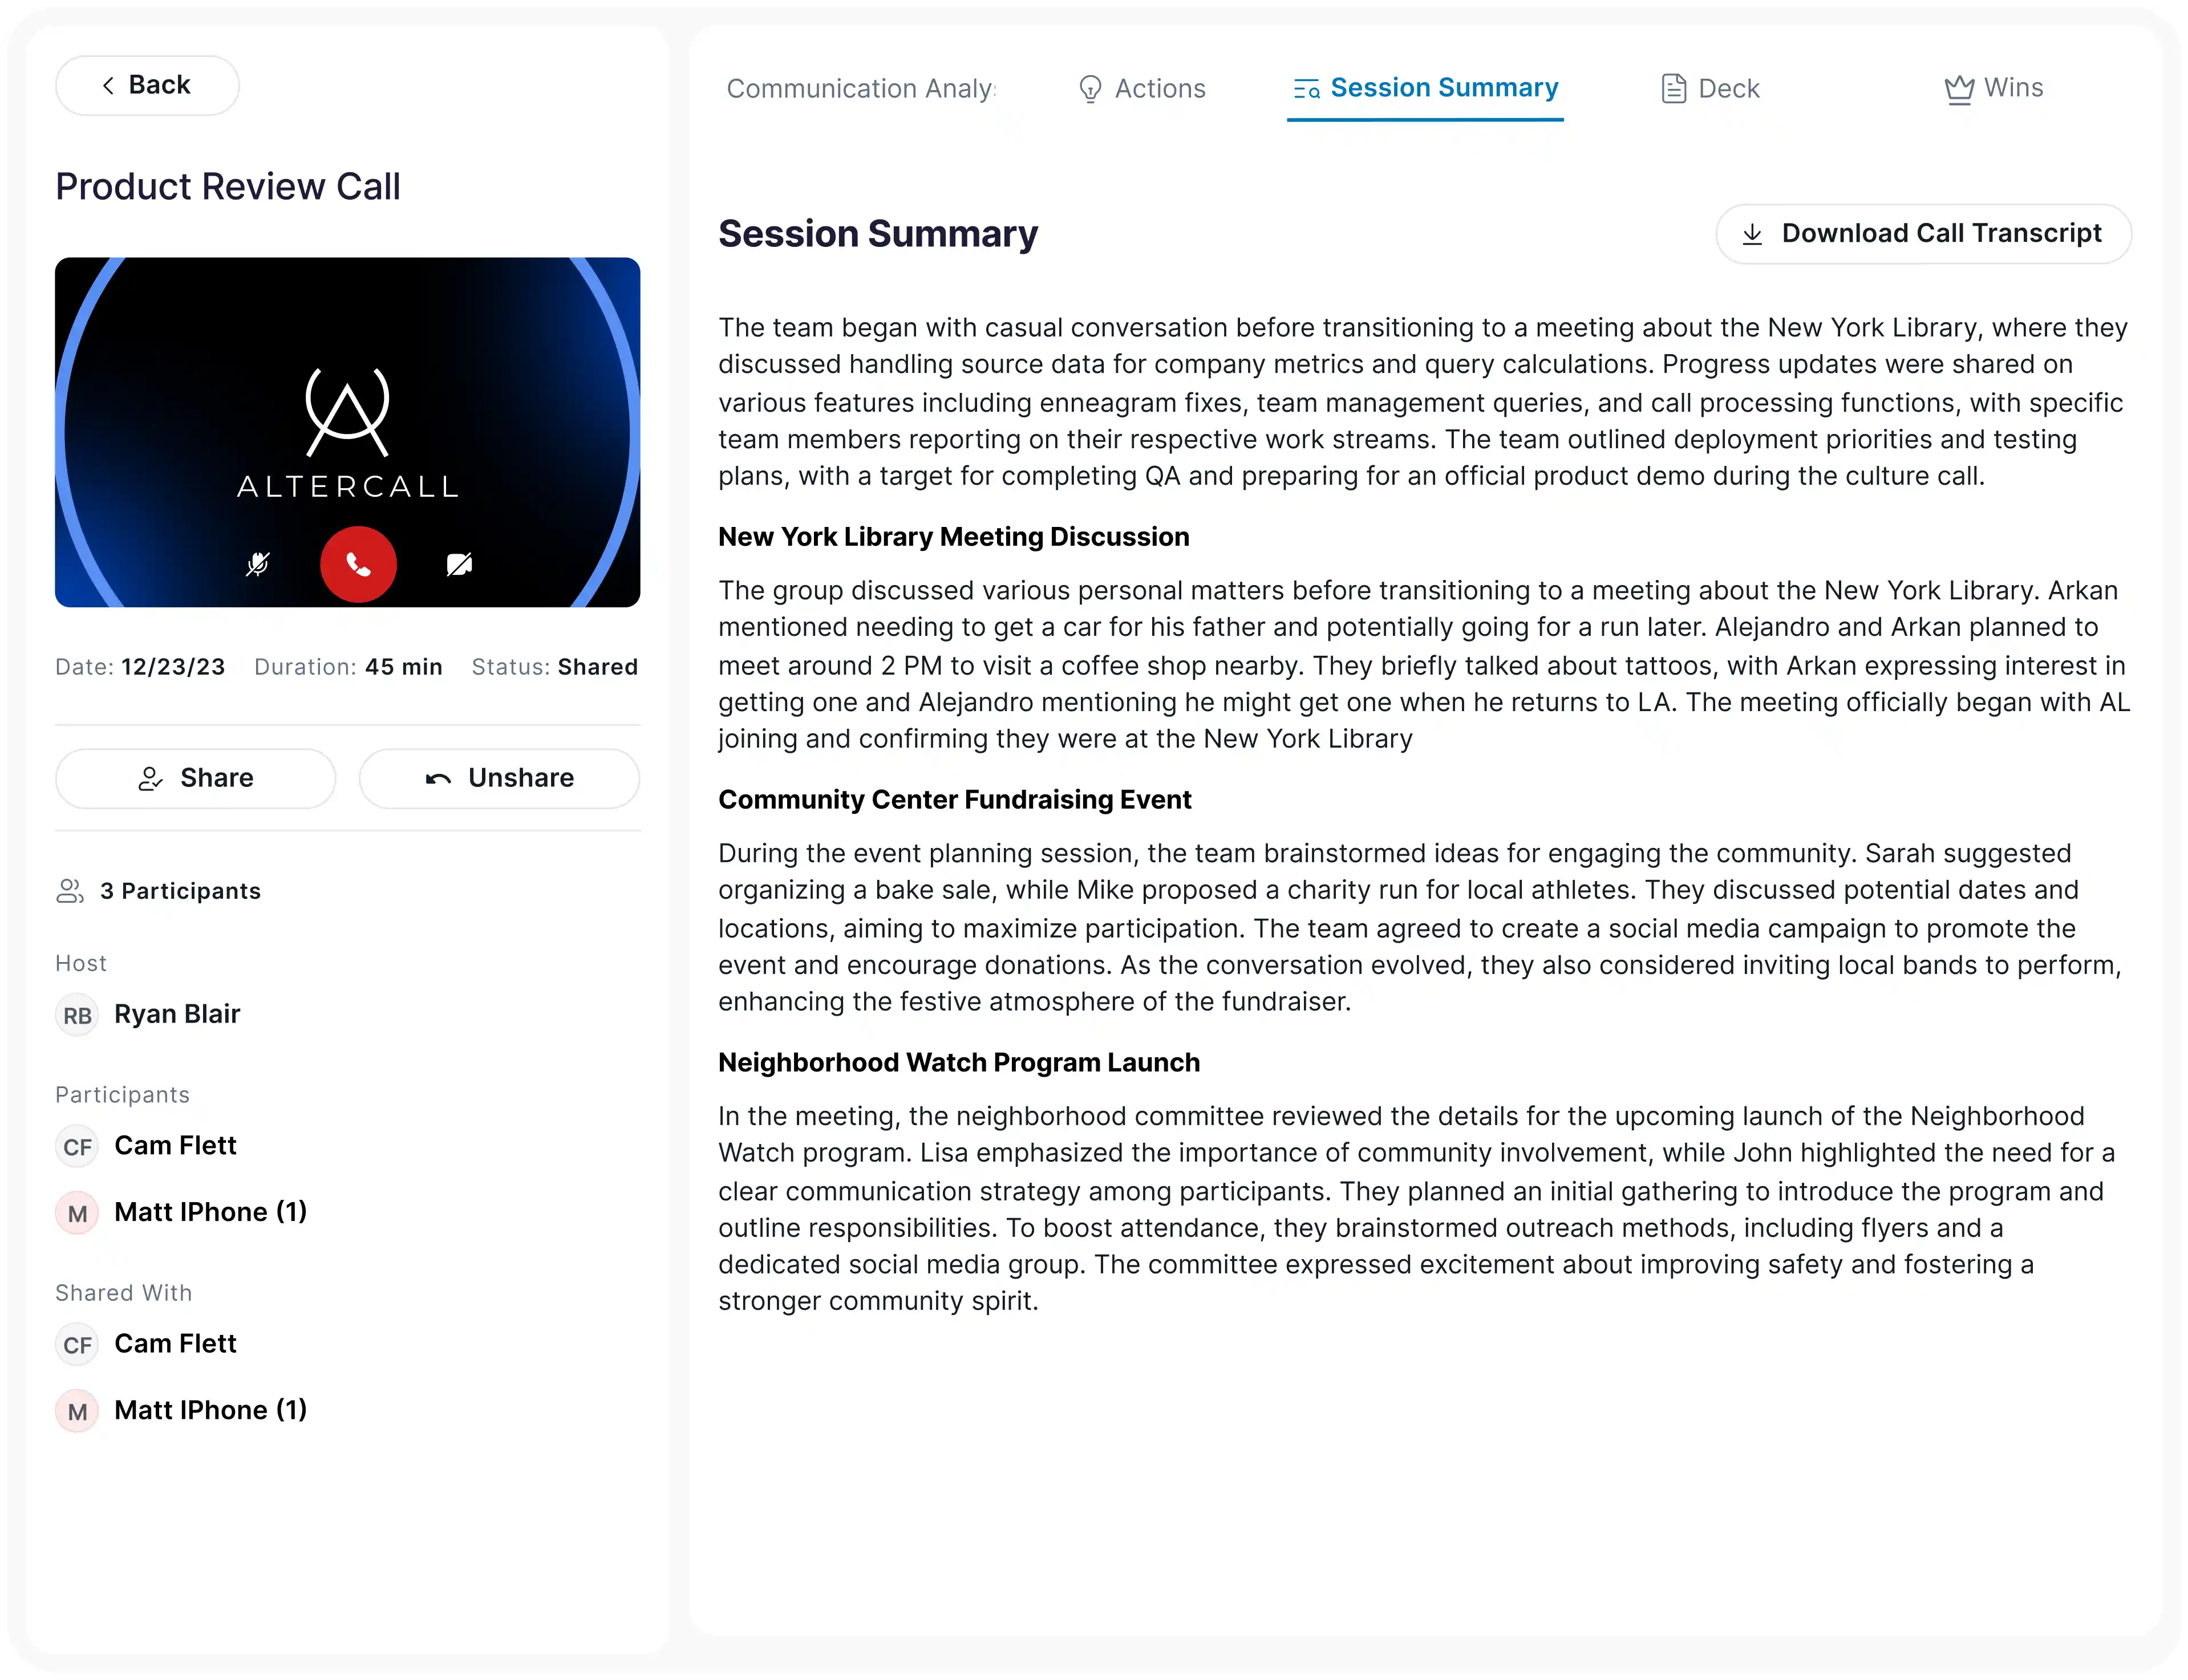The width and height of the screenshot is (2188, 1680).
Task: Toggle the camera off icon
Action: (459, 565)
